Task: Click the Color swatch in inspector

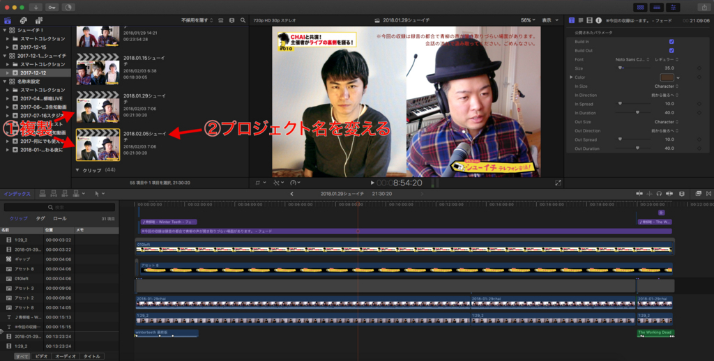Action: [667, 77]
